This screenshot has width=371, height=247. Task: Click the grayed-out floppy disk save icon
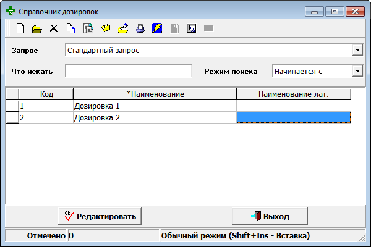tap(174, 28)
